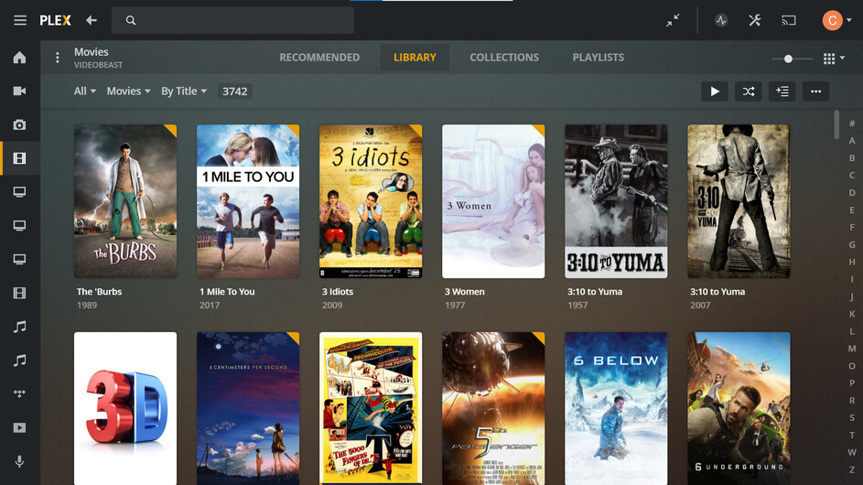This screenshot has width=863, height=485.
Task: Open the more actions ellipsis button
Action: click(x=815, y=92)
